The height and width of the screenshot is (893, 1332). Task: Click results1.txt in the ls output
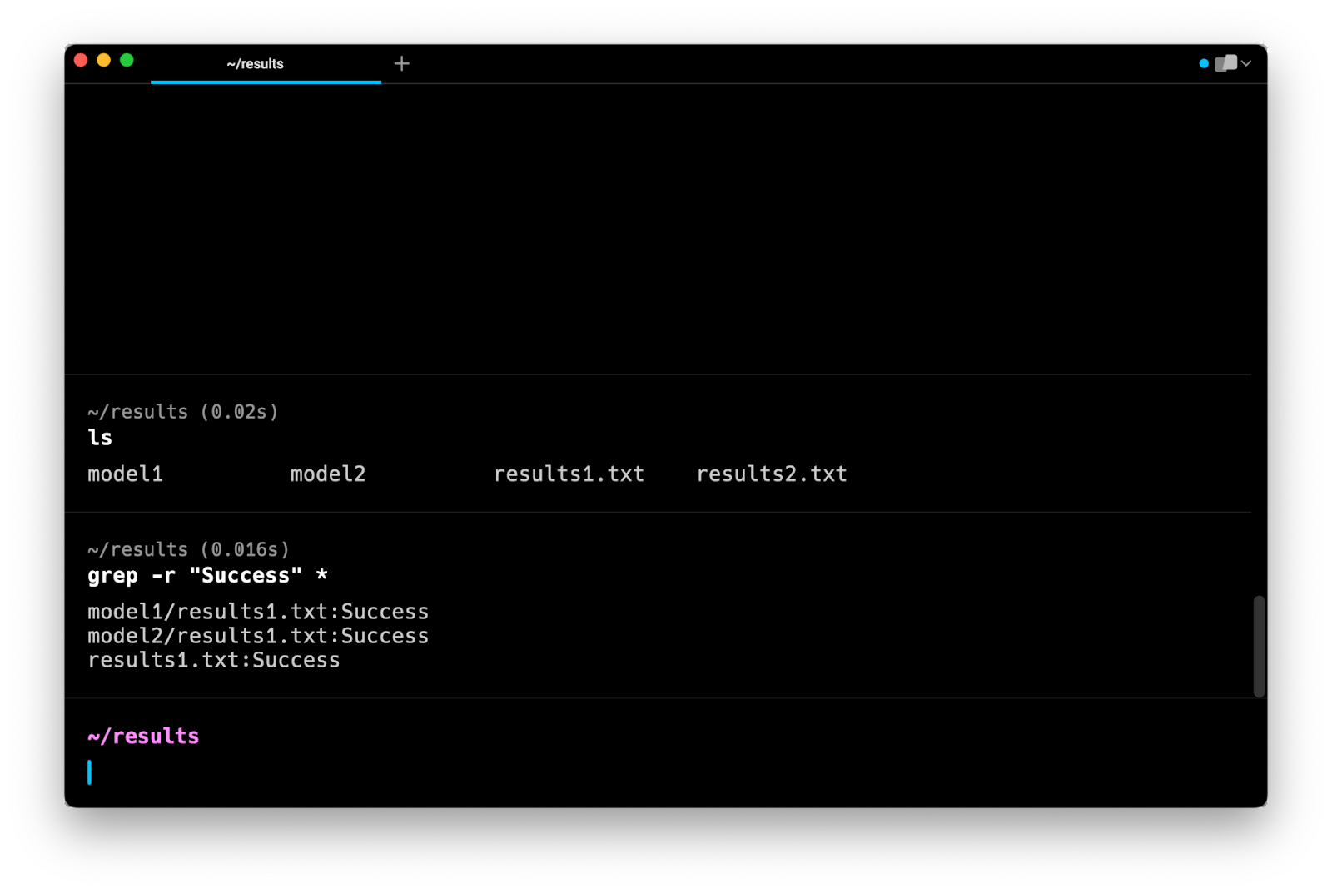point(569,474)
